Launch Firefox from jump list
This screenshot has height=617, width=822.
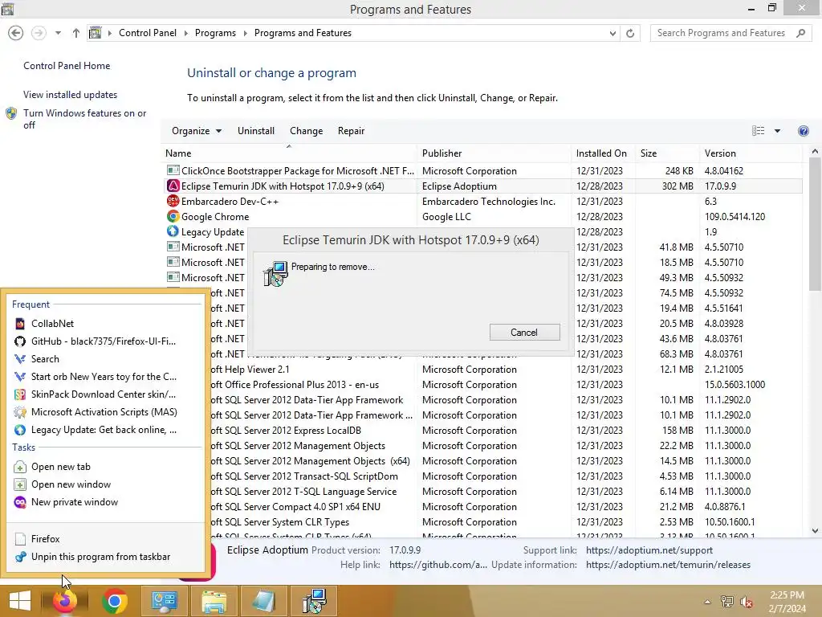click(x=106, y=539)
